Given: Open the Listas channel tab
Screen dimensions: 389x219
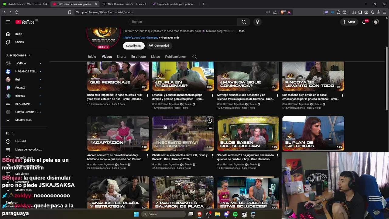Looking at the screenshot, I should click(x=155, y=57).
